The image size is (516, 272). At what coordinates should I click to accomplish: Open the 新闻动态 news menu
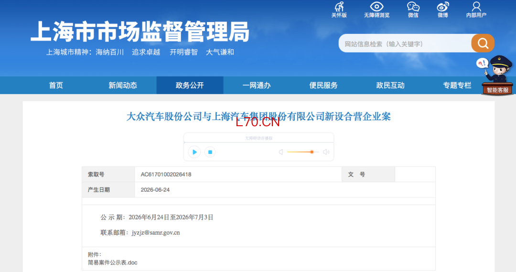point(123,85)
